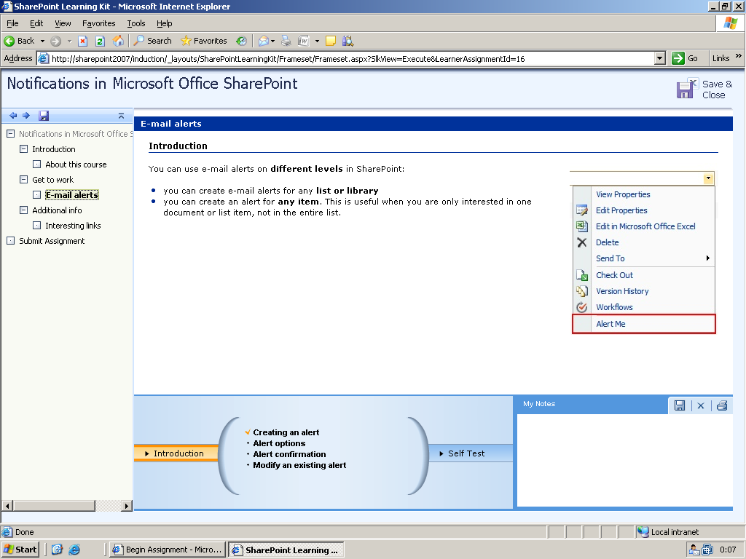This screenshot has width=746, height=559.
Task: Click the IE Forward arrow icon
Action: (55, 41)
